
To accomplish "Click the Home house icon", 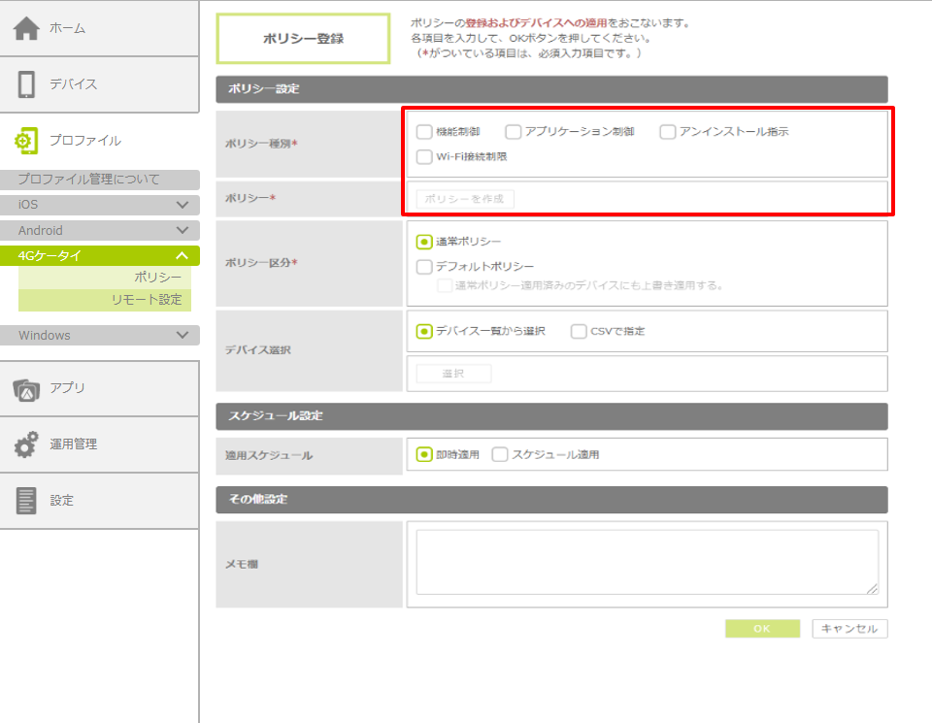I will point(27,29).
